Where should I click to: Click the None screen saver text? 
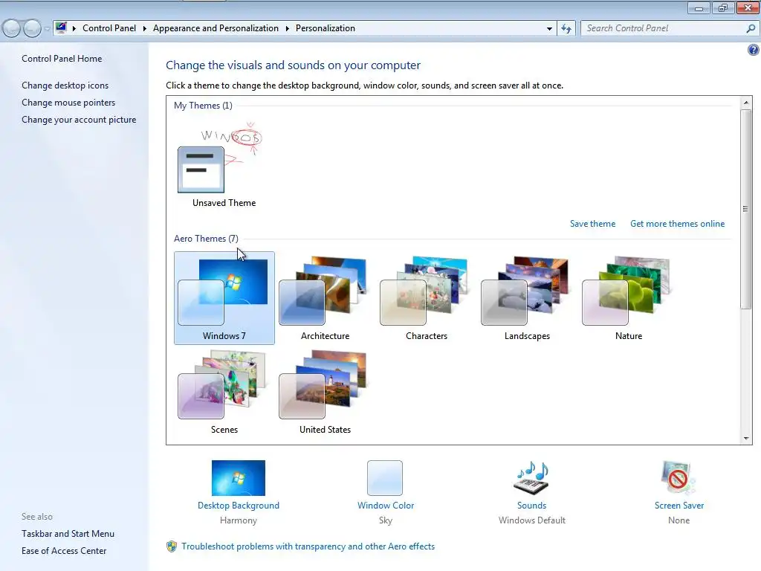pos(679,520)
